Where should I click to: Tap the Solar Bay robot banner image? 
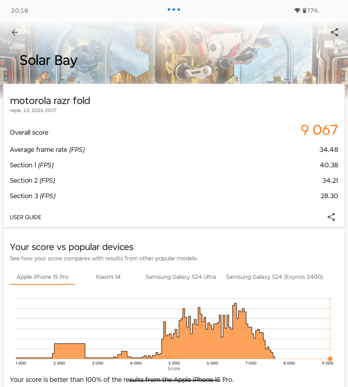(174, 52)
